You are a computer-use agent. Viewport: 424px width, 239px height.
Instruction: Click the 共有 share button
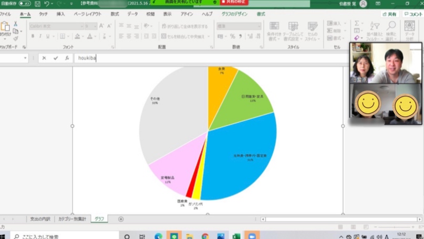(389, 14)
